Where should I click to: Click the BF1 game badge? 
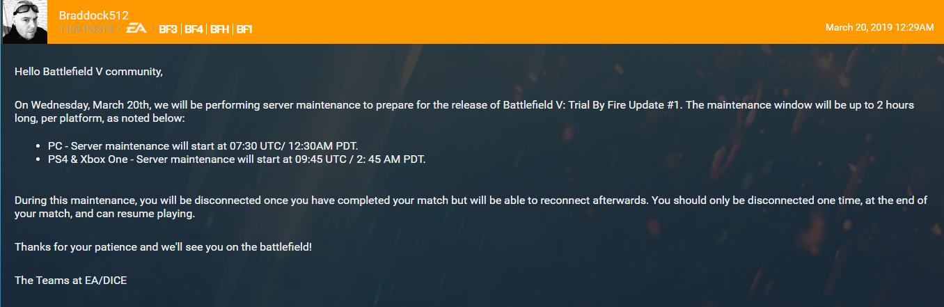[244, 29]
